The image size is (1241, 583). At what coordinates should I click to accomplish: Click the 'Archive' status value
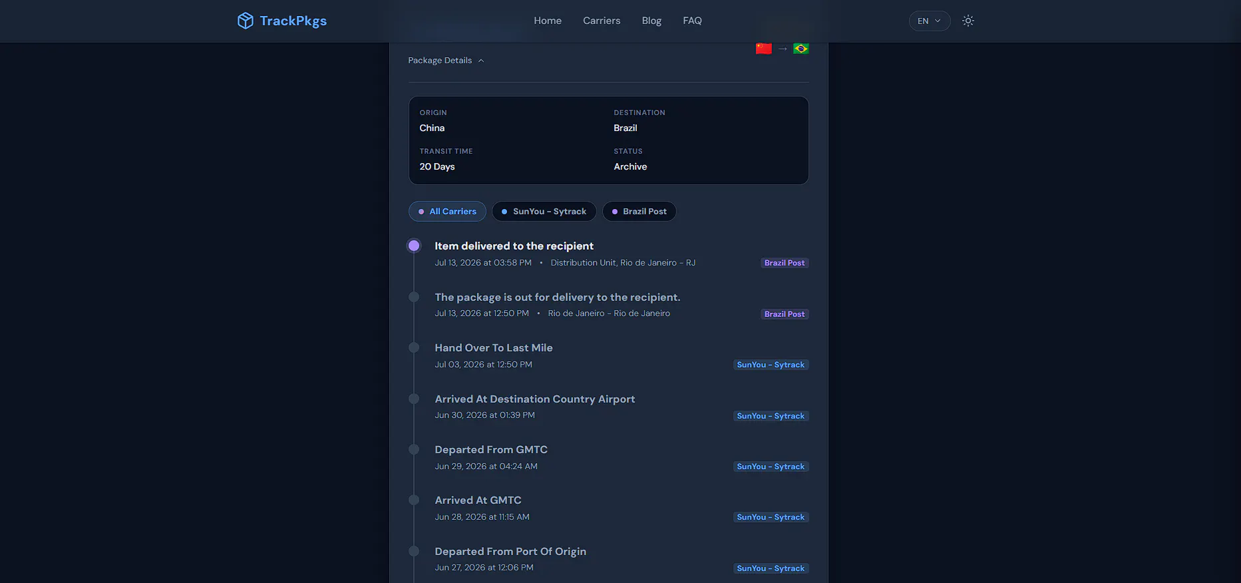point(630,166)
